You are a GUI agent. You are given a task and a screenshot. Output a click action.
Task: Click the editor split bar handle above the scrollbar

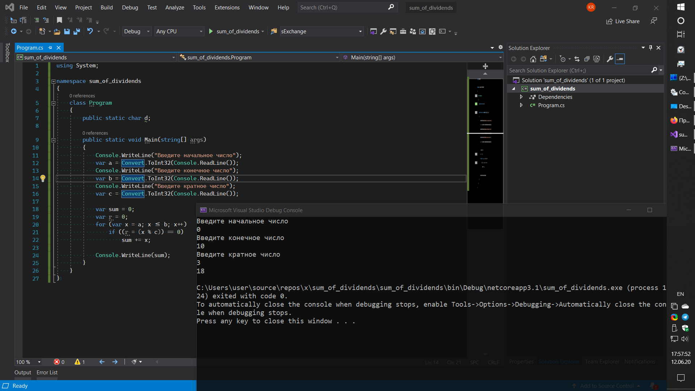(x=485, y=66)
